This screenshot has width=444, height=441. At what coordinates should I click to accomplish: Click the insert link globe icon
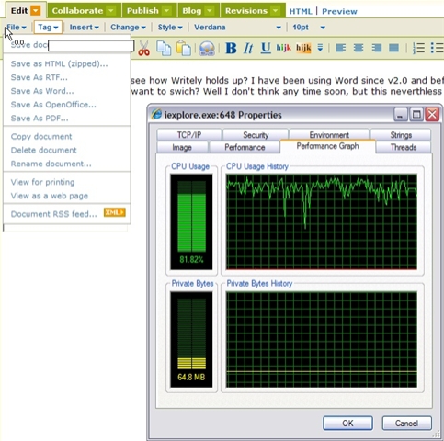pyautogui.click(x=207, y=48)
